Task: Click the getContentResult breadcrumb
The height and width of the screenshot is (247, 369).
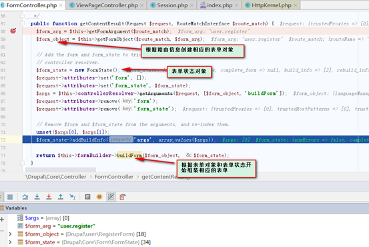Action: point(165,177)
